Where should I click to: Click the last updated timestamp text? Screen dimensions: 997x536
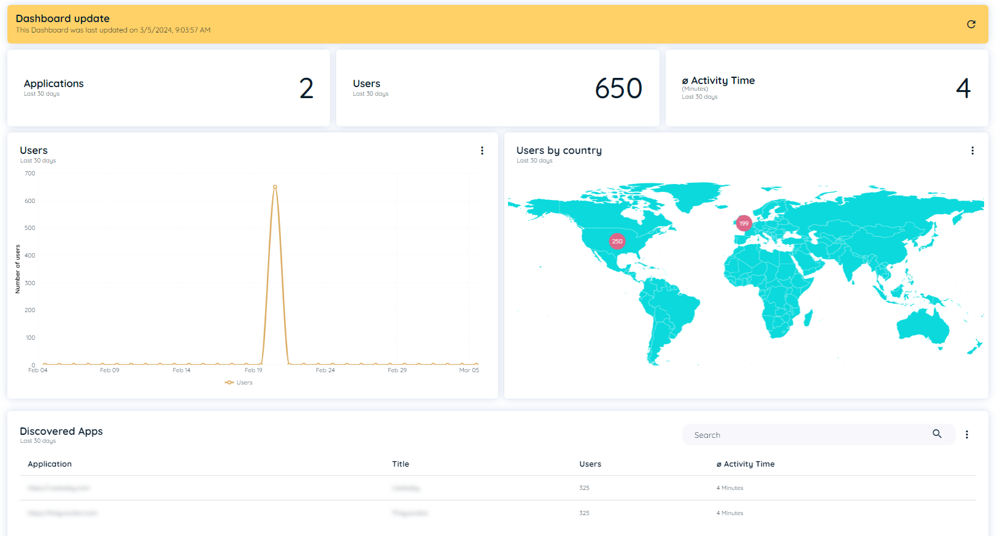tap(114, 30)
